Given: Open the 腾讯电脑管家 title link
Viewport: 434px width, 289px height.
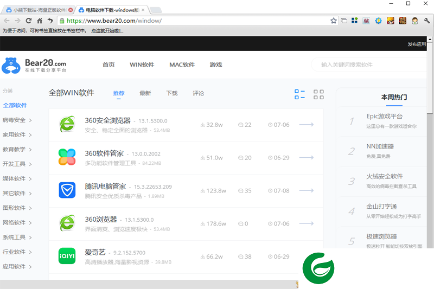Looking at the screenshot, I should (x=105, y=187).
